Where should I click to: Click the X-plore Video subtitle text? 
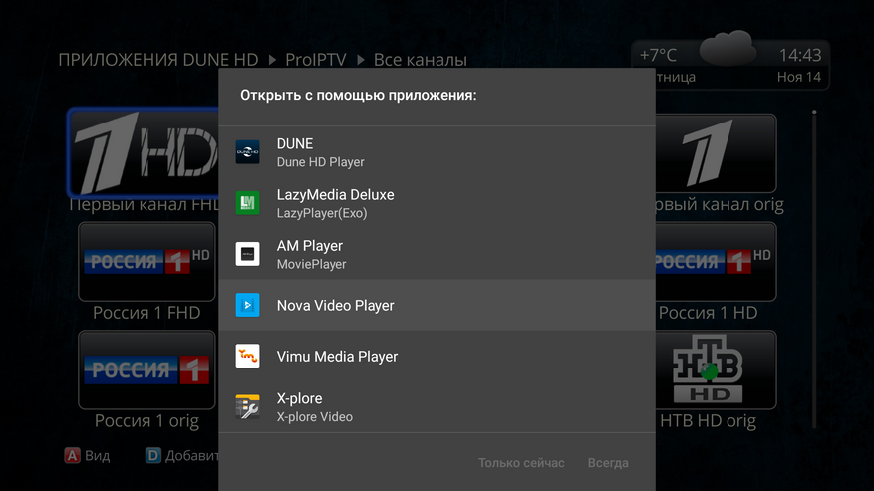(314, 417)
